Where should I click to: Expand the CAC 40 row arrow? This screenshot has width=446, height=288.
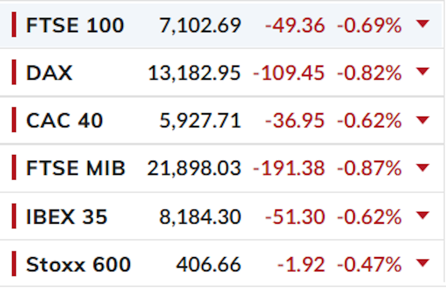pos(423,120)
